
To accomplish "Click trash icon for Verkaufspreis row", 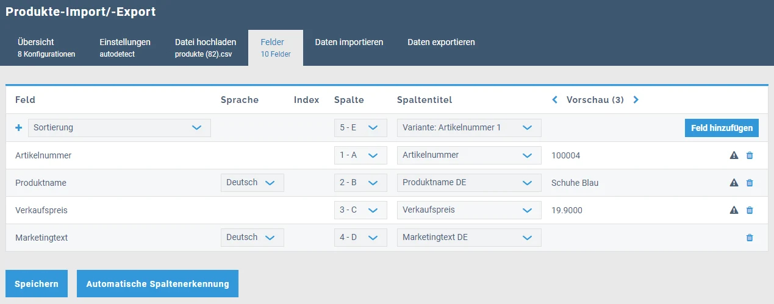I will 750,210.
